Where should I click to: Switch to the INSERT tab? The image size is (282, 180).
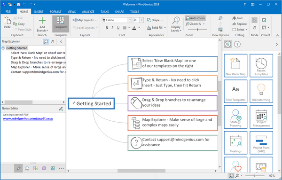coord(39,12)
